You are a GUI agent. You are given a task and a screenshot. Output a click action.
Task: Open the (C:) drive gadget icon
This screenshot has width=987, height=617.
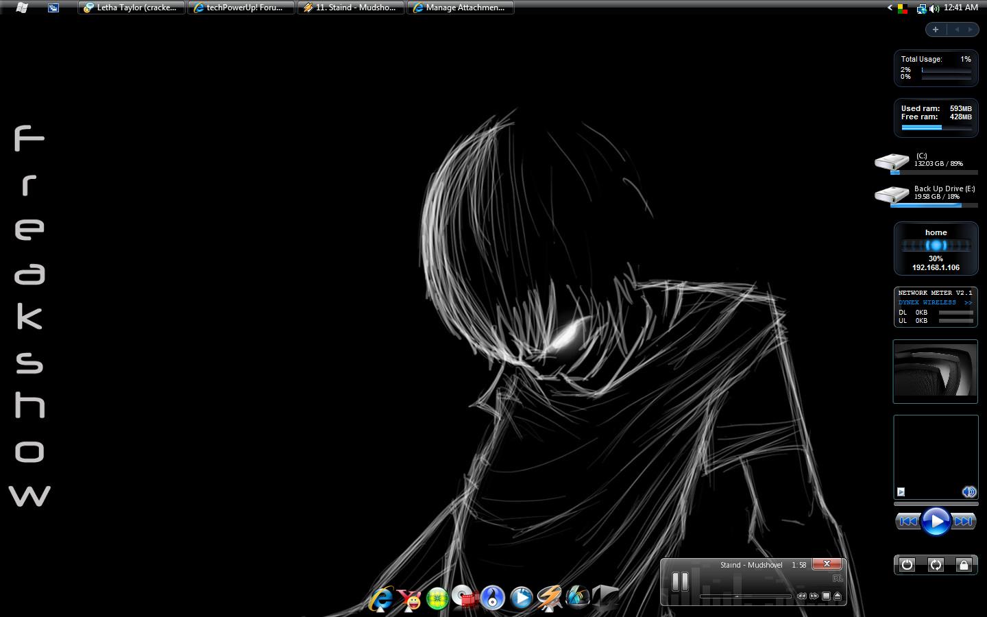click(892, 162)
